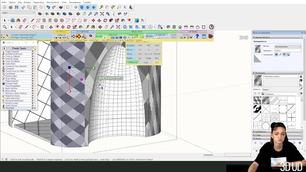Open the red circular Extension Warehouse icon
The height and width of the screenshot is (172, 306).
click(211, 27)
